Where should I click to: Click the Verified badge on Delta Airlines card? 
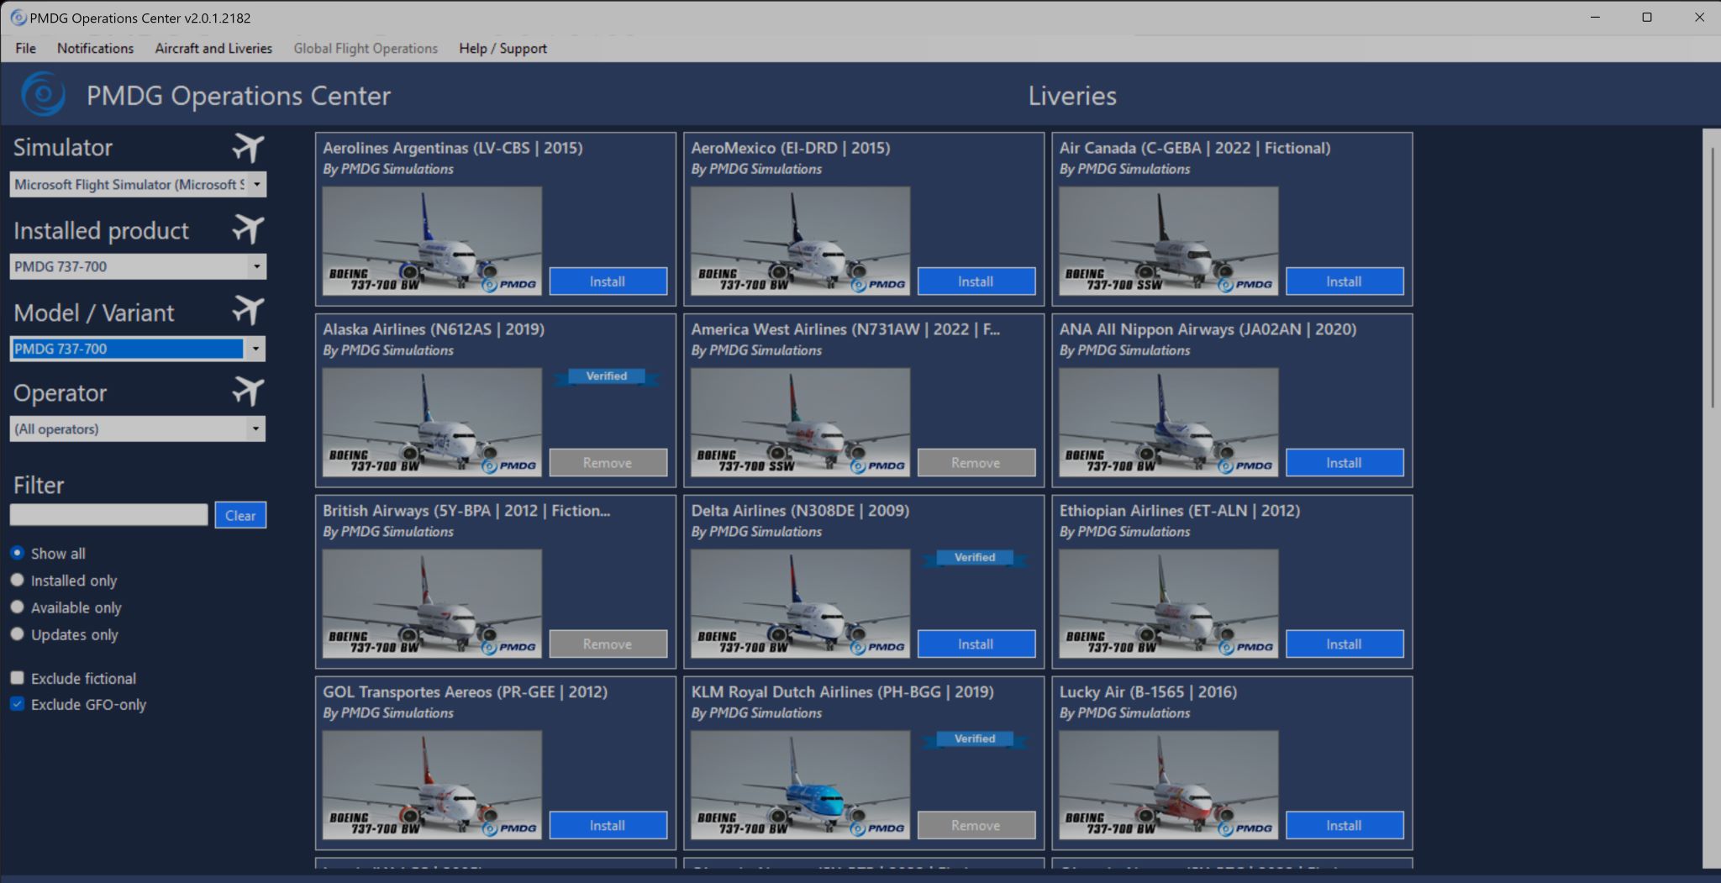click(x=975, y=558)
